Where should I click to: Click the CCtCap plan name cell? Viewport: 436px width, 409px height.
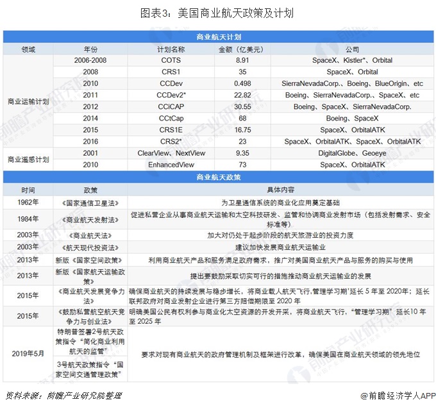click(x=171, y=119)
